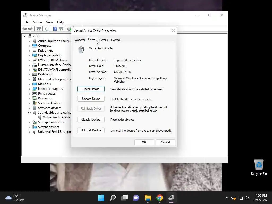Viewport: 272px width, 204px height.
Task: Expand the Computer category
Action: 29,46
